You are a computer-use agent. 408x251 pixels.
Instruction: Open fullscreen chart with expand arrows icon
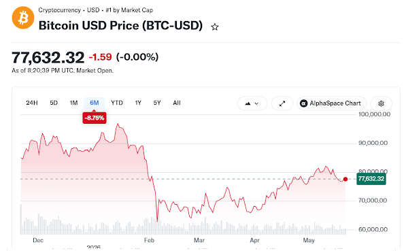[282, 103]
